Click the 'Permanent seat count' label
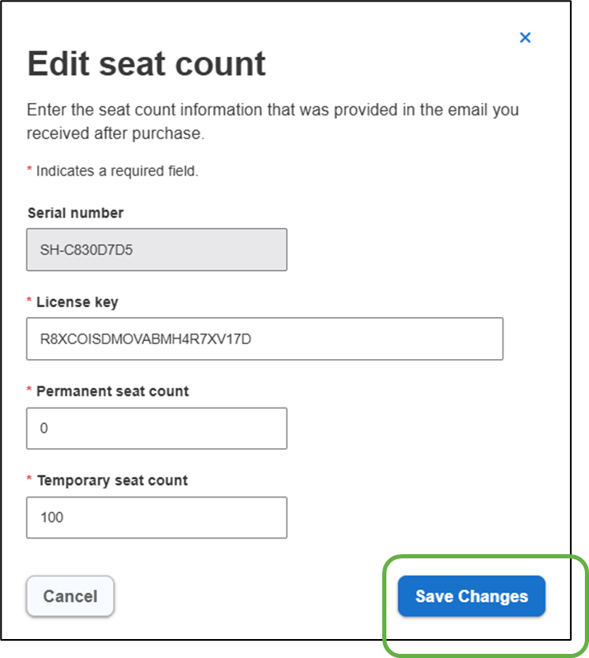This screenshot has height=658, width=589. click(x=113, y=391)
